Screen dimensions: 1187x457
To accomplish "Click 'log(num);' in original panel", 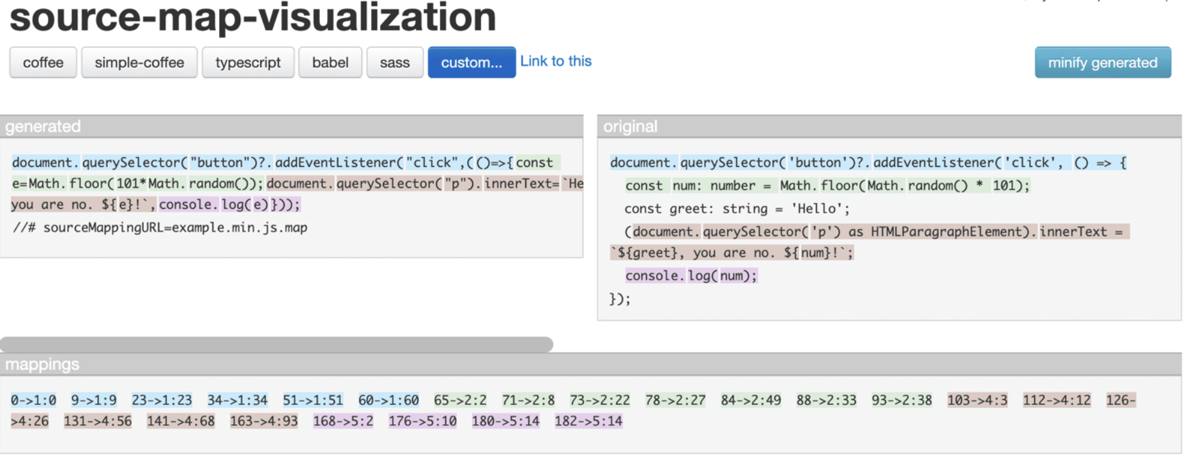I will coord(723,275).
